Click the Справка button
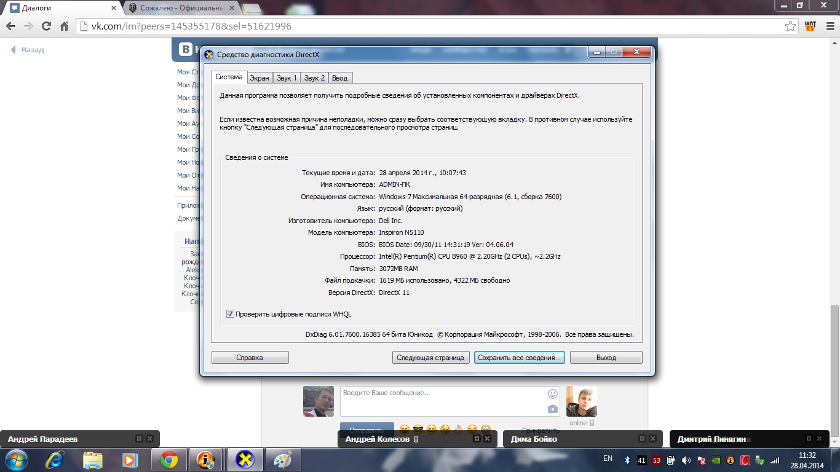Viewport: 840px width, 472px height. pyautogui.click(x=250, y=358)
